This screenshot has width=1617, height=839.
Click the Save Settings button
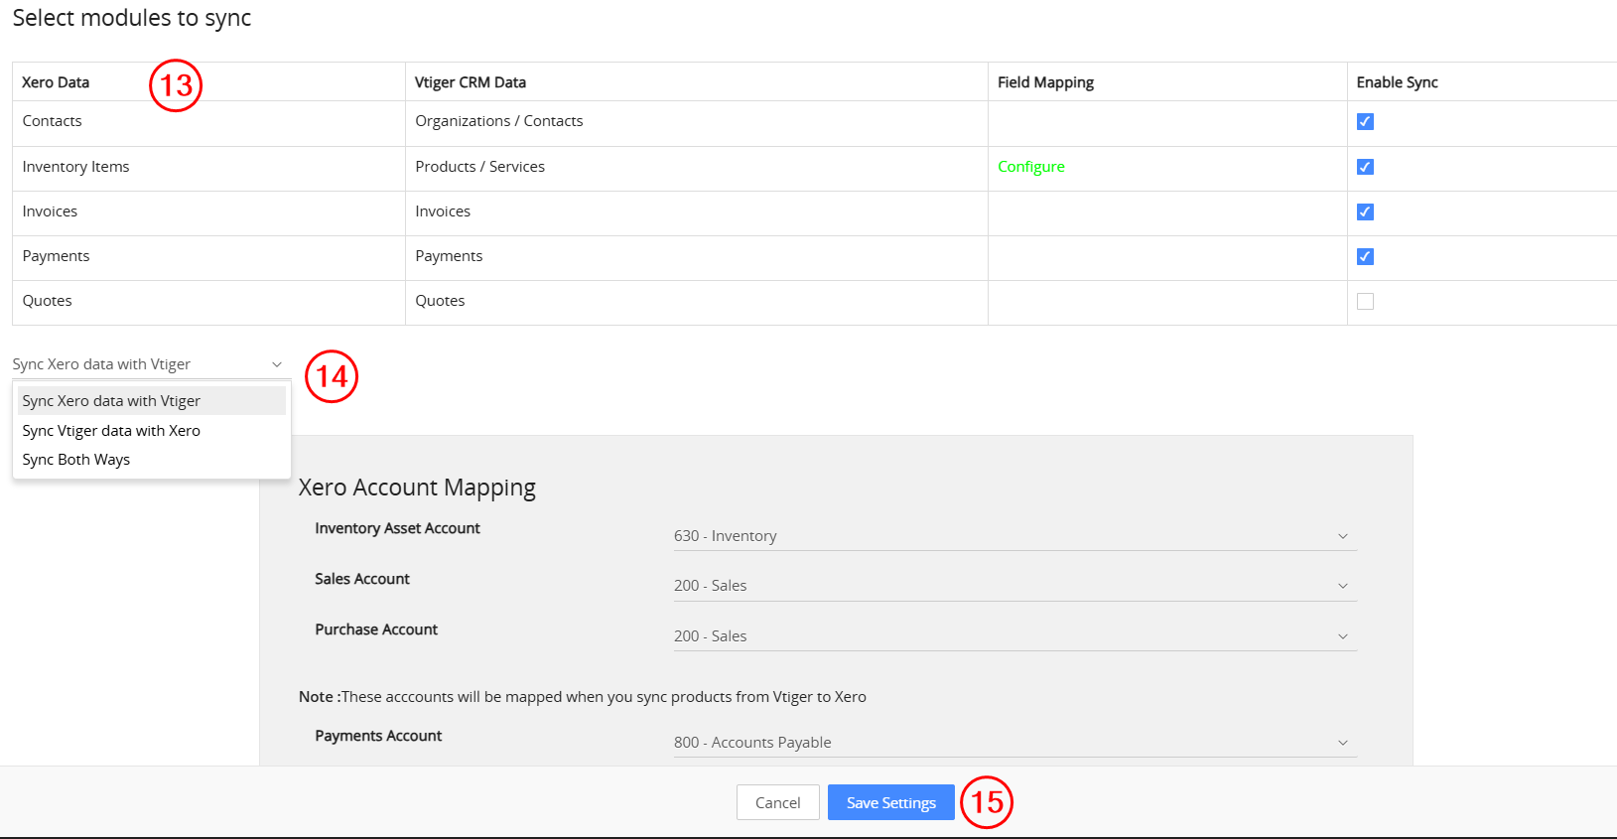click(890, 802)
